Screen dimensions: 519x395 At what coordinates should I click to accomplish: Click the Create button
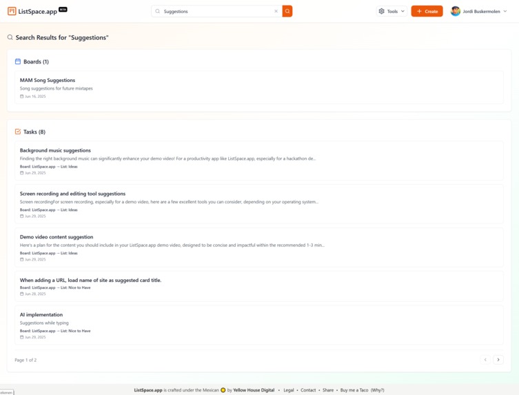(x=427, y=11)
